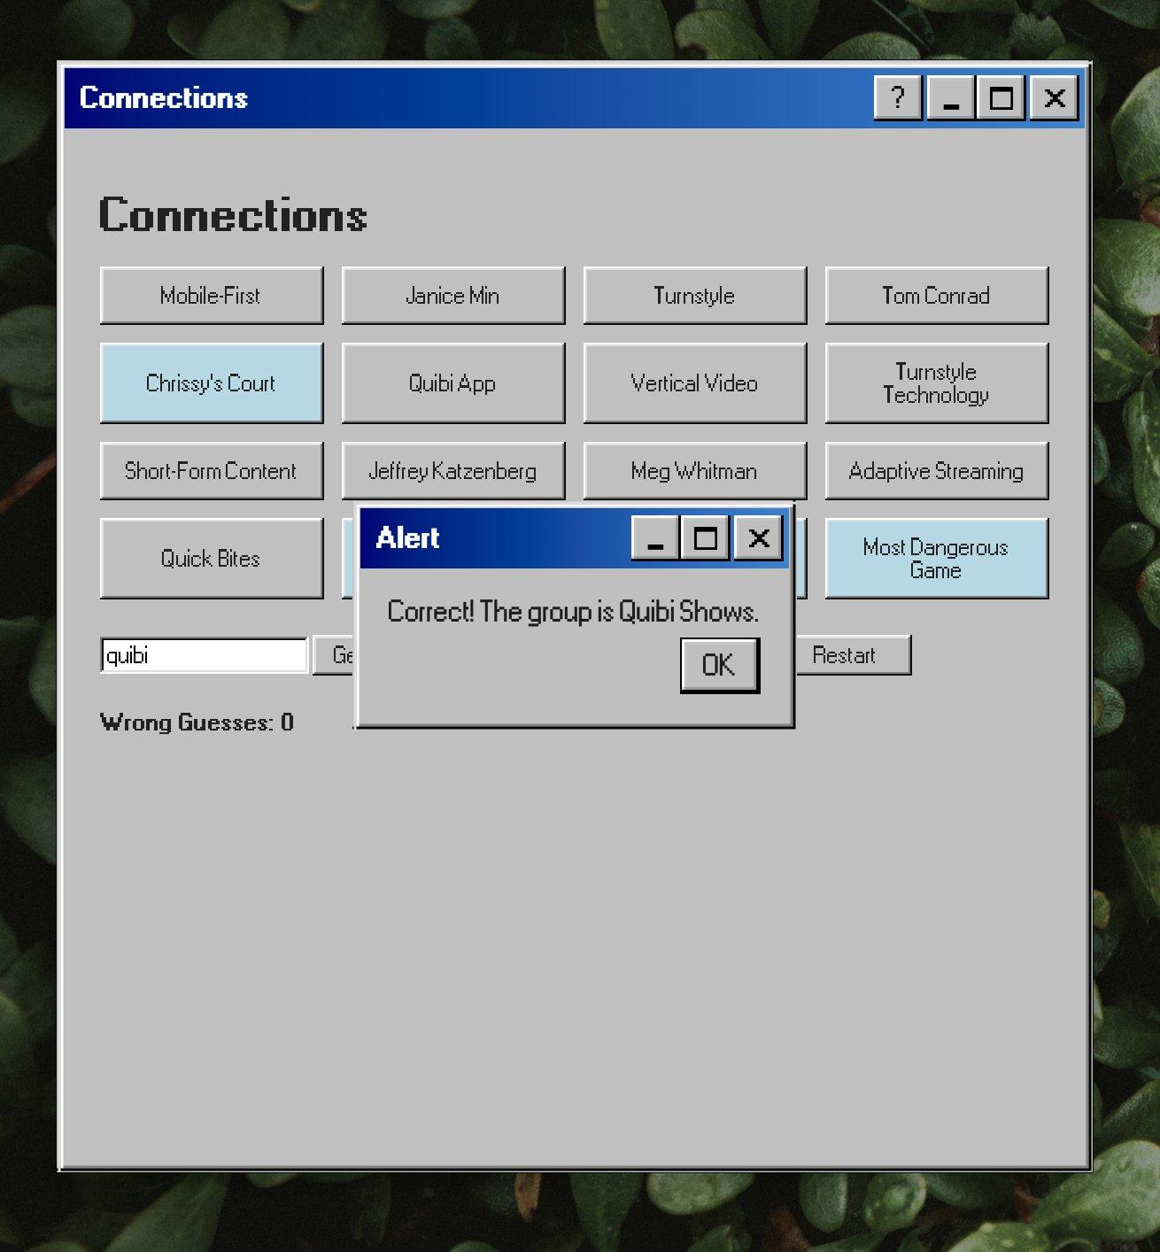1160x1252 pixels.
Task: Select the Quibi App tile
Action: [x=452, y=383]
